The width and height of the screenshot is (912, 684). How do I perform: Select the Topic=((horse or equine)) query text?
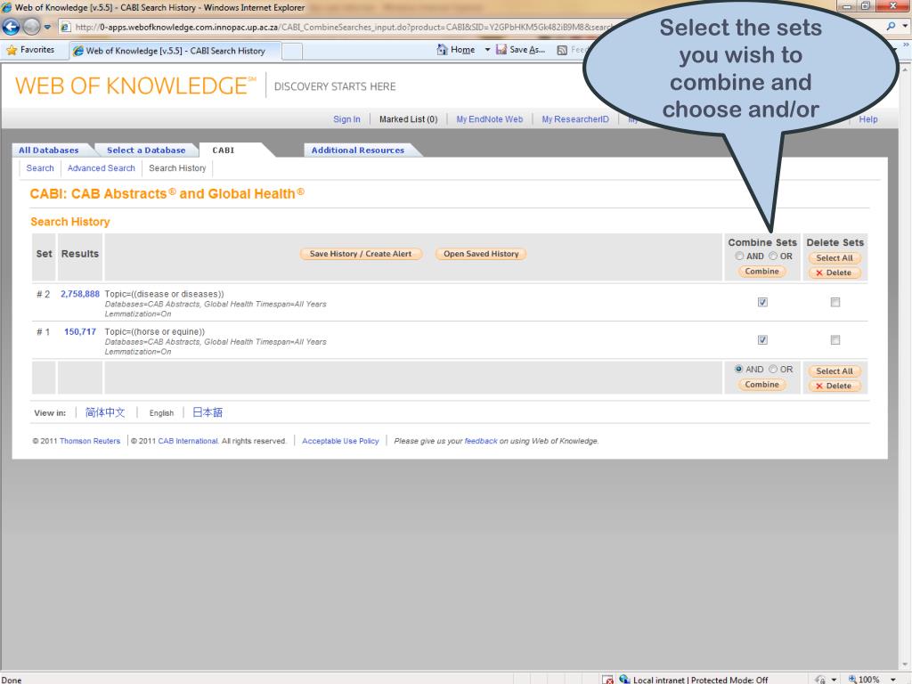(155, 332)
